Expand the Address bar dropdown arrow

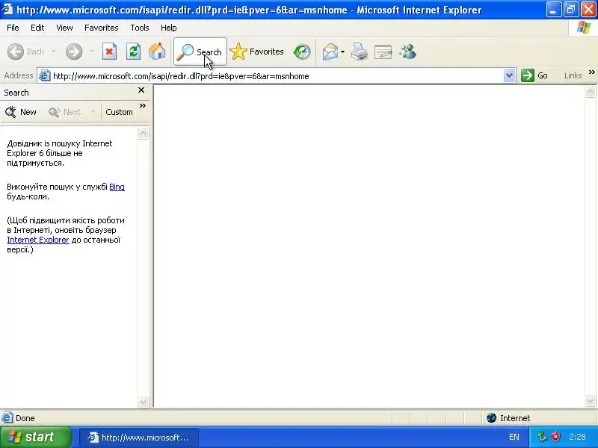coord(509,75)
